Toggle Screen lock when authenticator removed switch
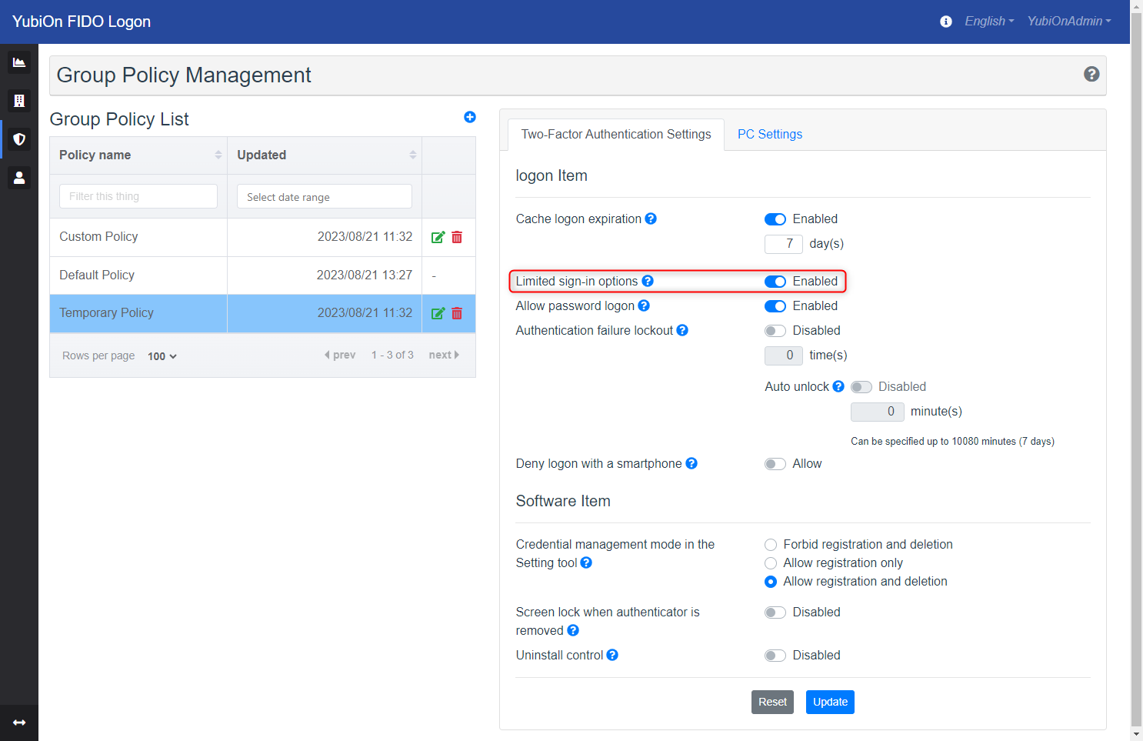Viewport: 1143px width, 741px height. click(775, 612)
